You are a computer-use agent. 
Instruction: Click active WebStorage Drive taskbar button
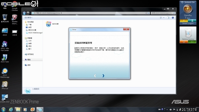pos(40,110)
